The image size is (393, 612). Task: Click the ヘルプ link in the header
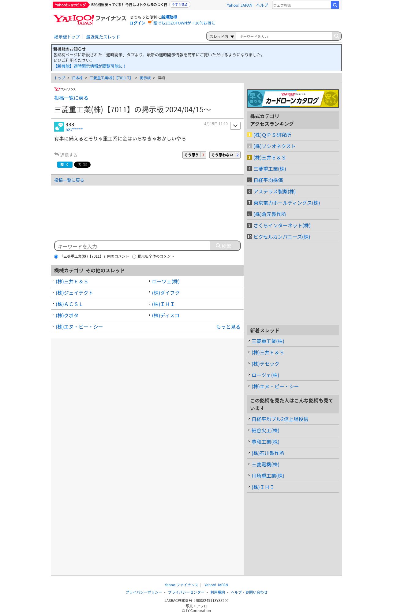(x=262, y=5)
